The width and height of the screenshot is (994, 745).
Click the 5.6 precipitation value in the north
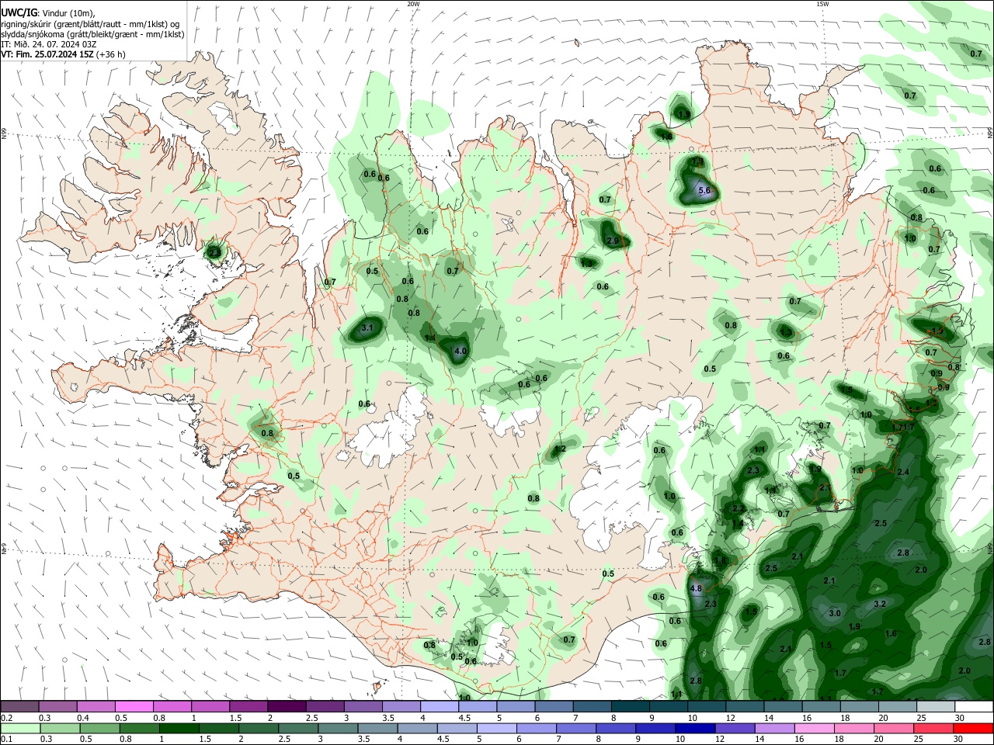pyautogui.click(x=704, y=190)
